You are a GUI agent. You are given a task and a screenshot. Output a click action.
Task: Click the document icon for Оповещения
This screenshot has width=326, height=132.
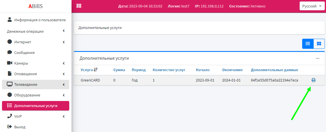[9, 73]
